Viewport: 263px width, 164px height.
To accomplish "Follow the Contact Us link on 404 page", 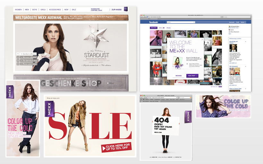I will (178, 157).
